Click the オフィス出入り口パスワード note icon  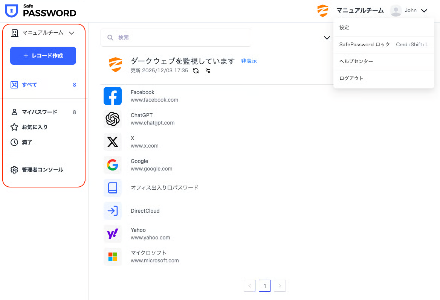tap(113, 188)
